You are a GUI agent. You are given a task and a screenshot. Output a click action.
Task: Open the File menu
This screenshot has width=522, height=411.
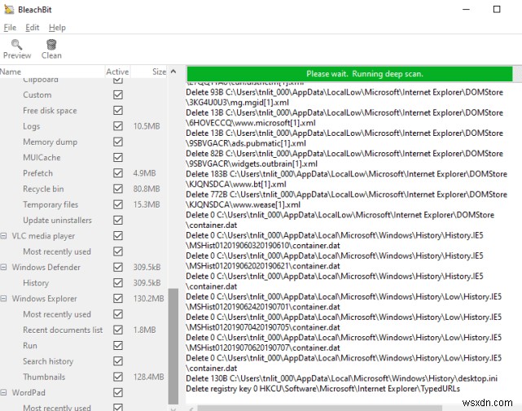pos(10,28)
